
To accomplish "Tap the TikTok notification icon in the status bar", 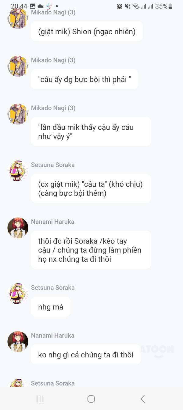I will (x=48, y=6).
